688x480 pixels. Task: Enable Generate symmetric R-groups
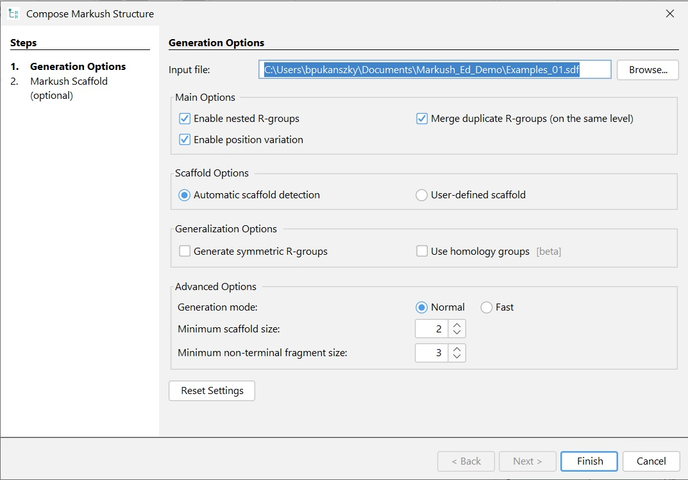click(185, 252)
